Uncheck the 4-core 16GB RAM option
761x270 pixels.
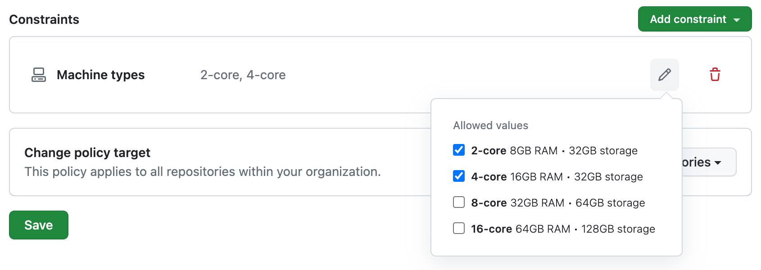click(458, 176)
